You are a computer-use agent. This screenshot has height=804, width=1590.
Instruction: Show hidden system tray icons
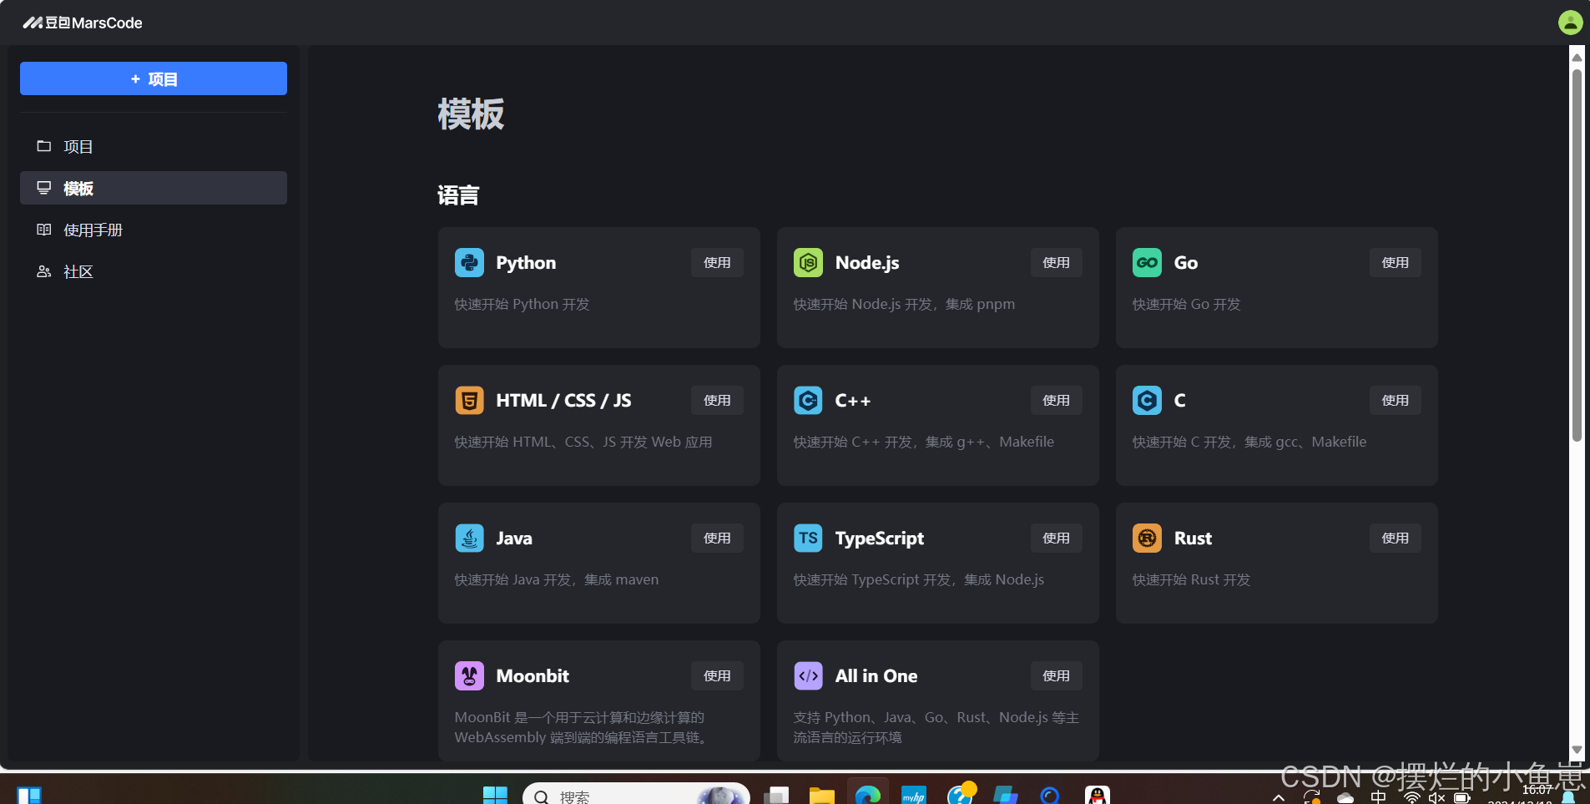[x=1279, y=798]
